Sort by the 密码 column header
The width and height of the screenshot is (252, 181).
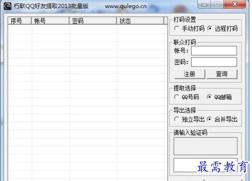[x=93, y=21]
